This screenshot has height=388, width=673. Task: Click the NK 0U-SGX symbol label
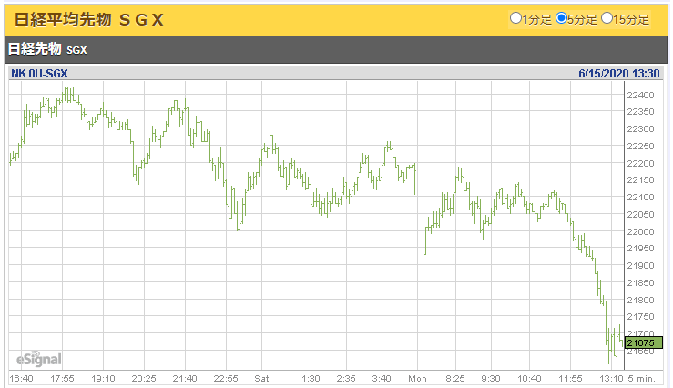[x=39, y=74]
